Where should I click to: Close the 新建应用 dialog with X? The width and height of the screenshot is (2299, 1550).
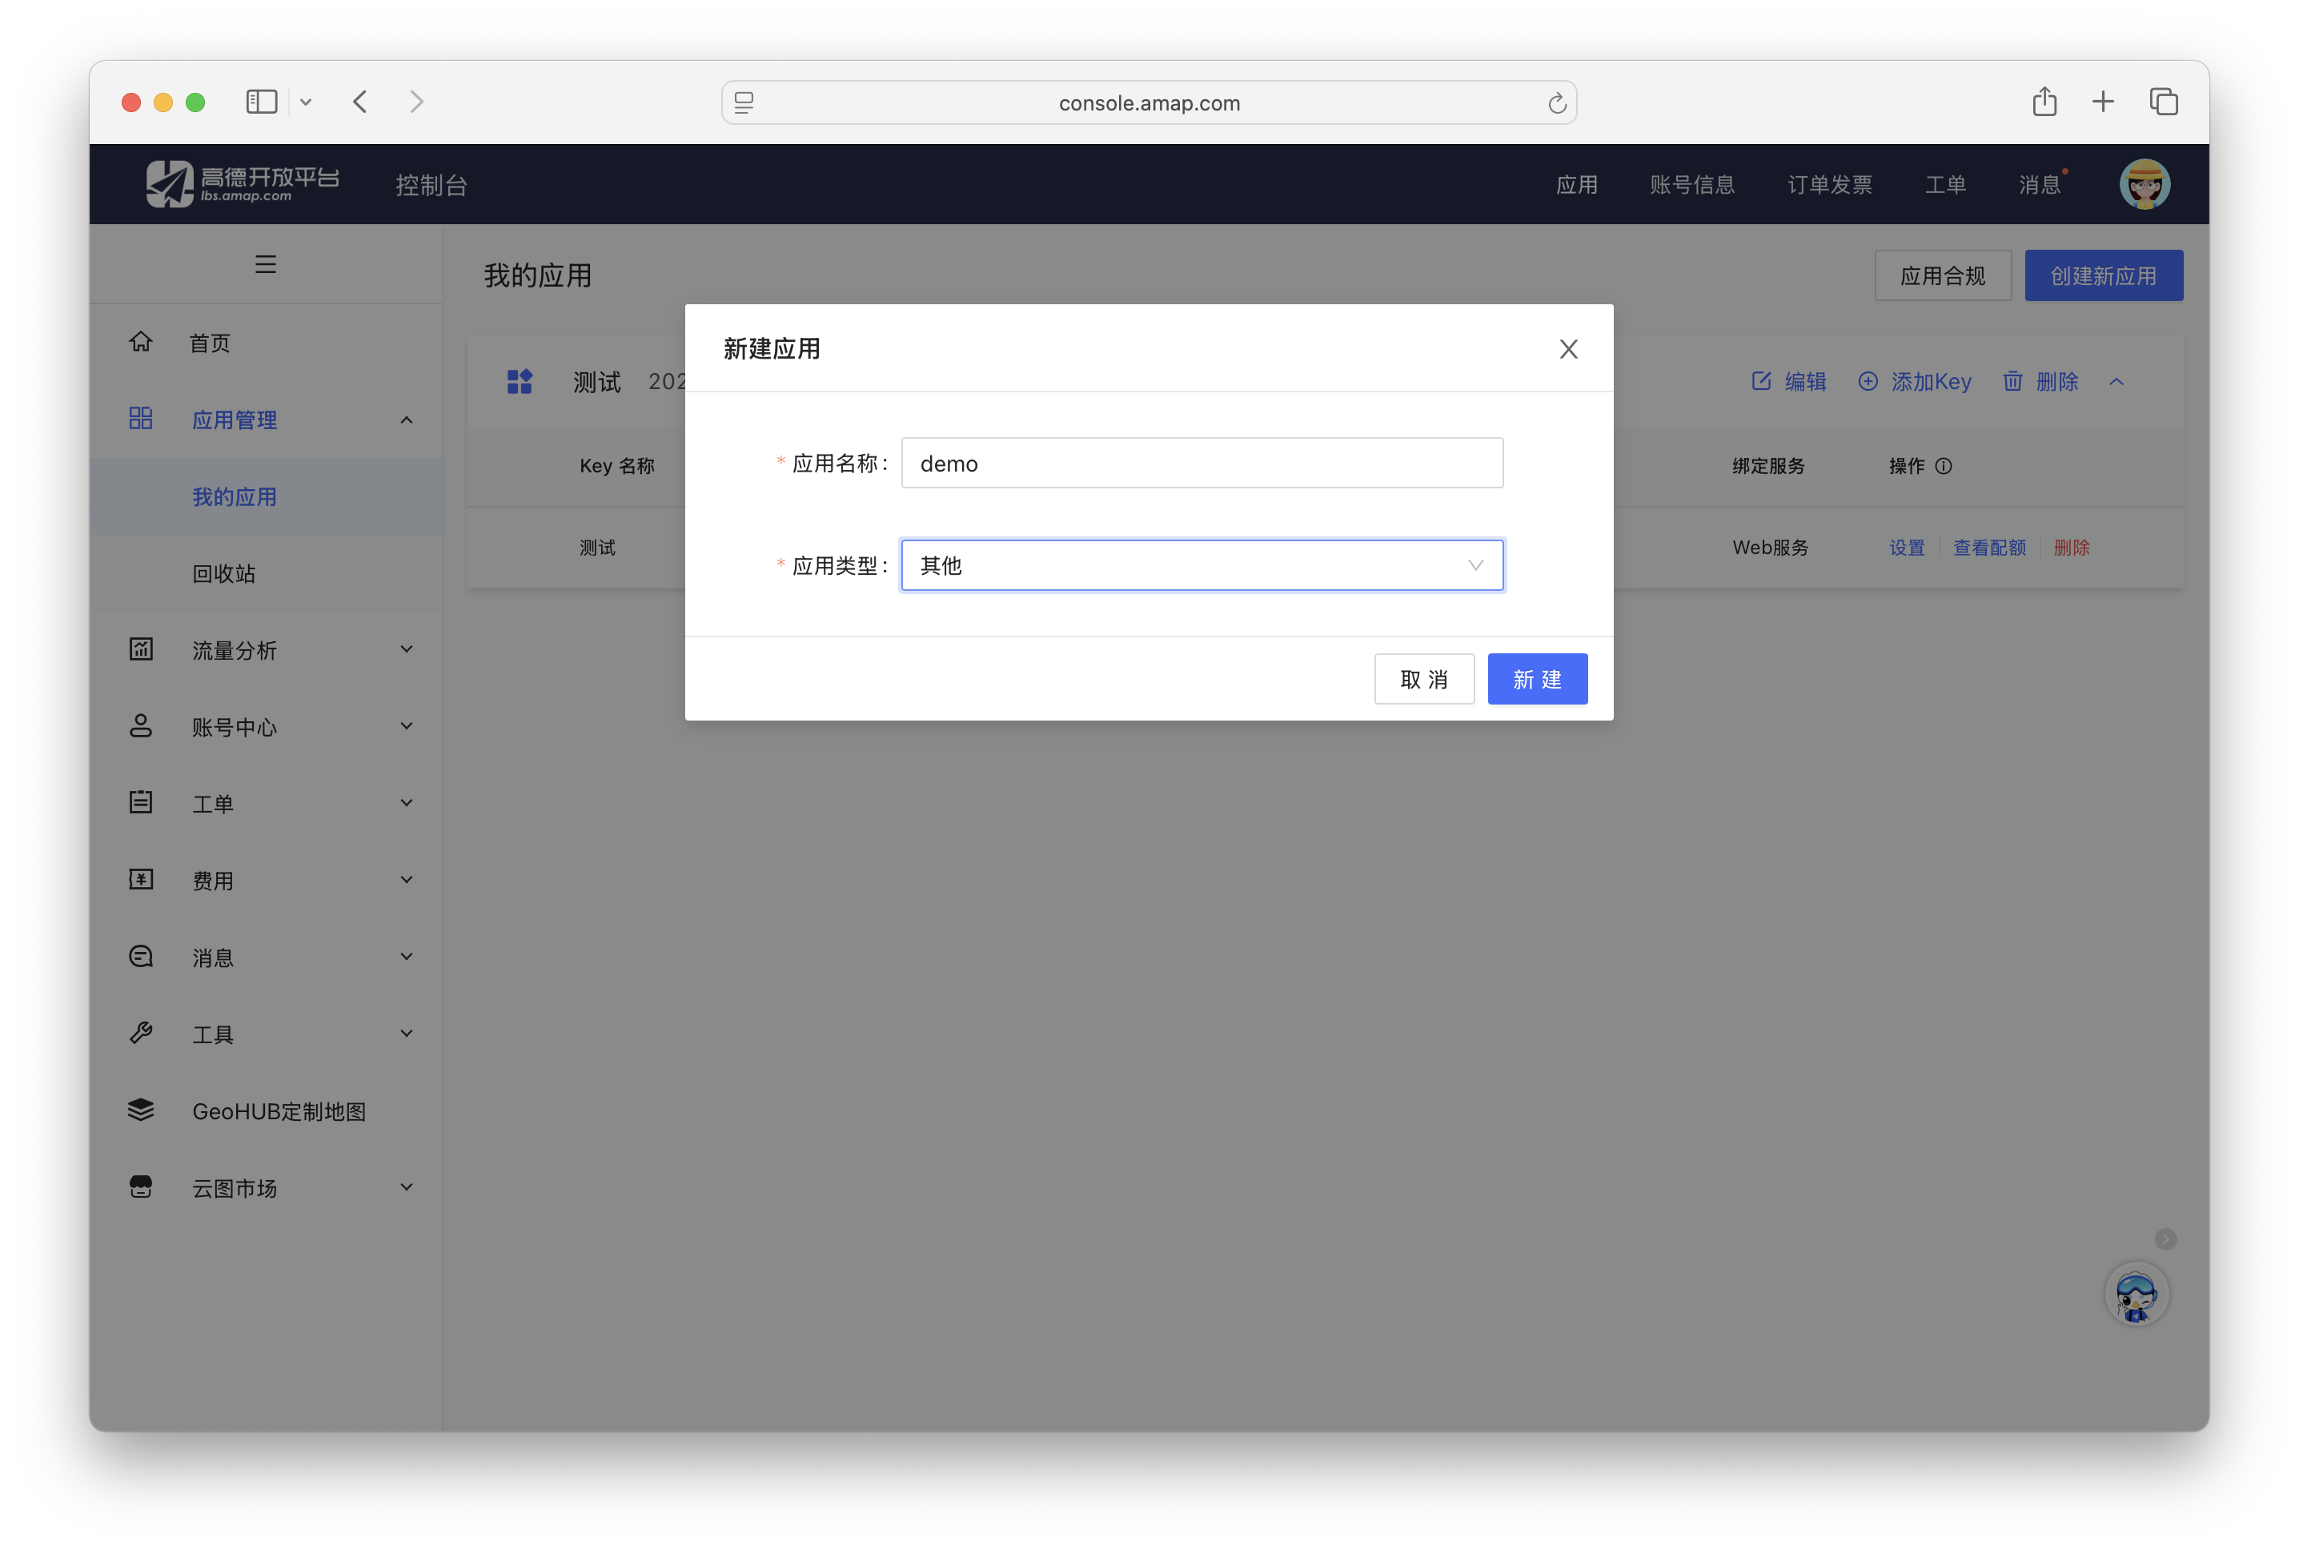(x=1567, y=349)
